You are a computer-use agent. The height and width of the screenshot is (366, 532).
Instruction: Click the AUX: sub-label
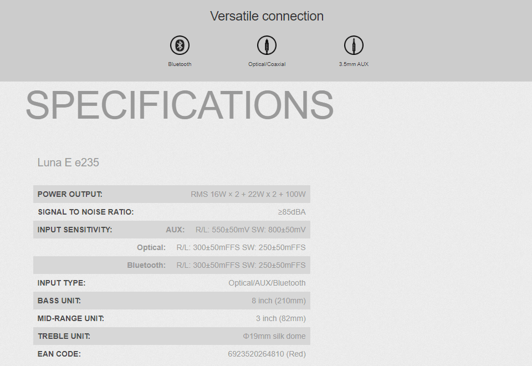click(x=175, y=230)
